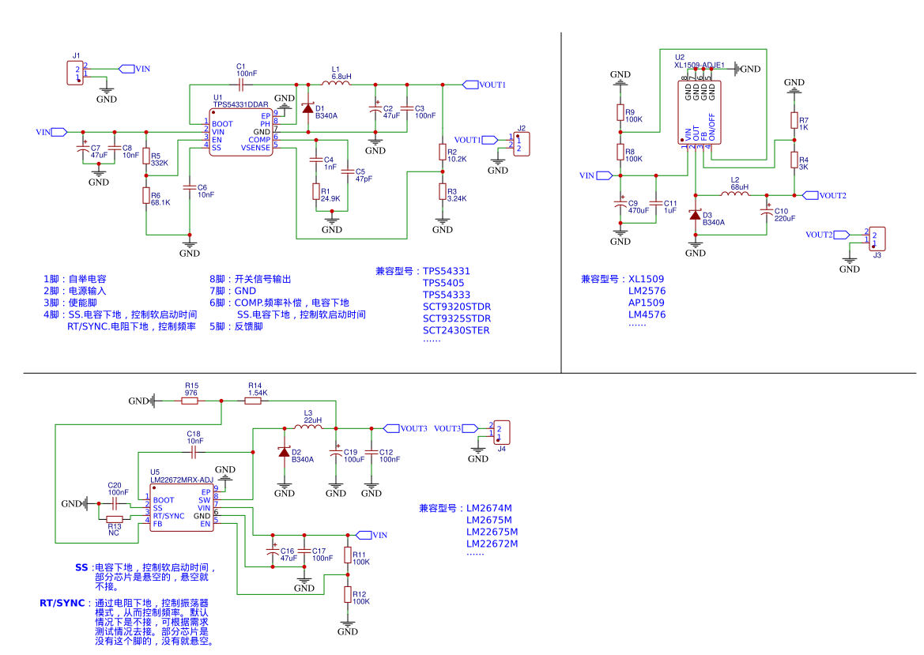Select diode D1 B340A
The height and width of the screenshot is (655, 924).
point(307,109)
